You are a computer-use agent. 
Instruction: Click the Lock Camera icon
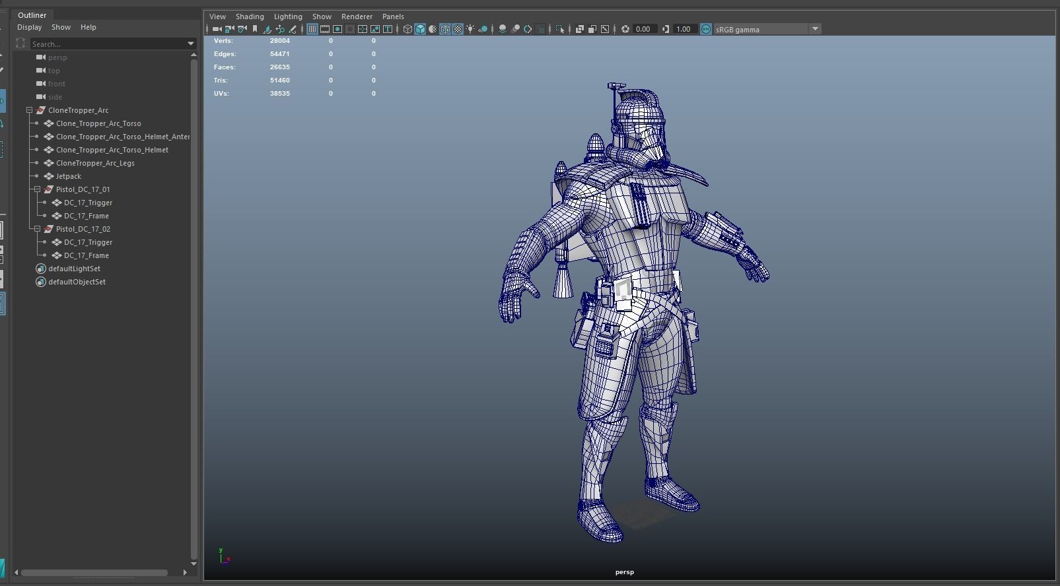pyautogui.click(x=229, y=29)
